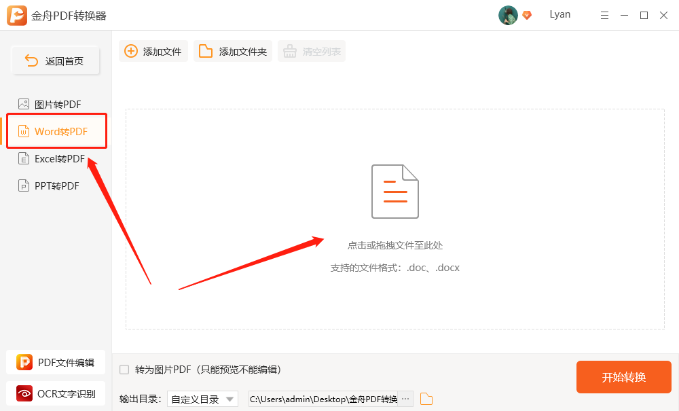Open output folder via orange folder icon
Viewport: 679px width, 411px height.
point(426,399)
